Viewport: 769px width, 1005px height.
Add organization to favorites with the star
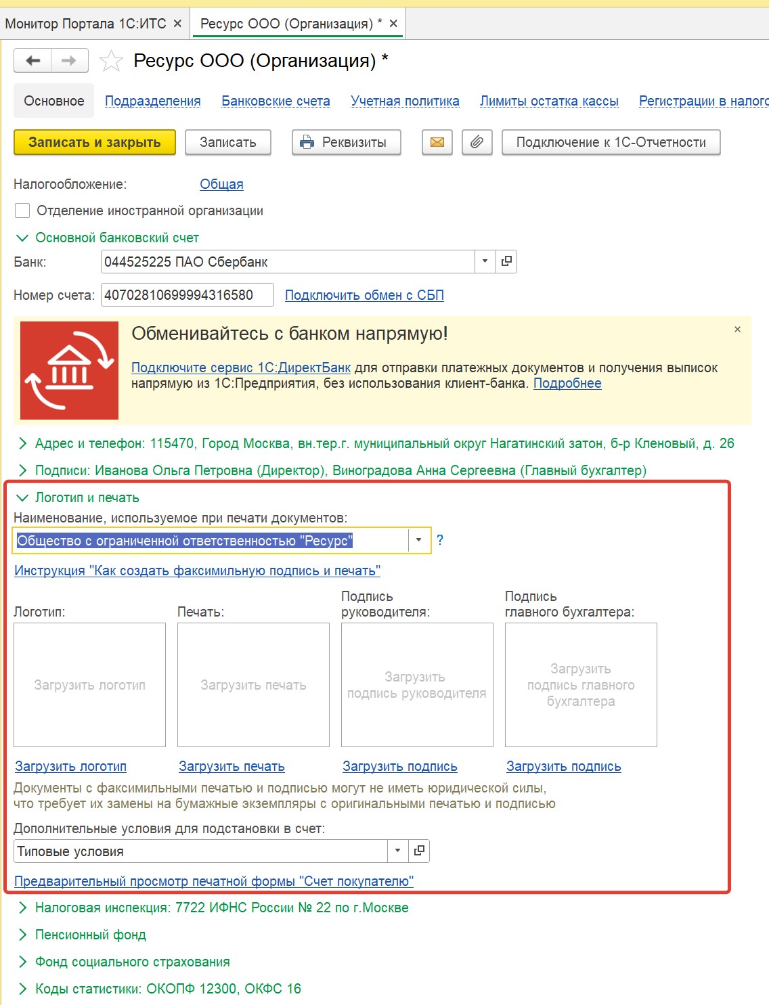pos(111,62)
